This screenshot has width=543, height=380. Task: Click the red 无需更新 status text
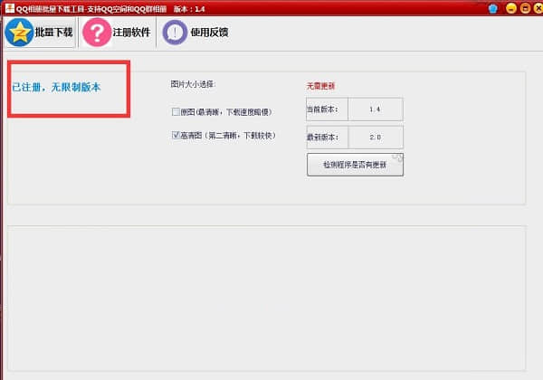pos(320,86)
